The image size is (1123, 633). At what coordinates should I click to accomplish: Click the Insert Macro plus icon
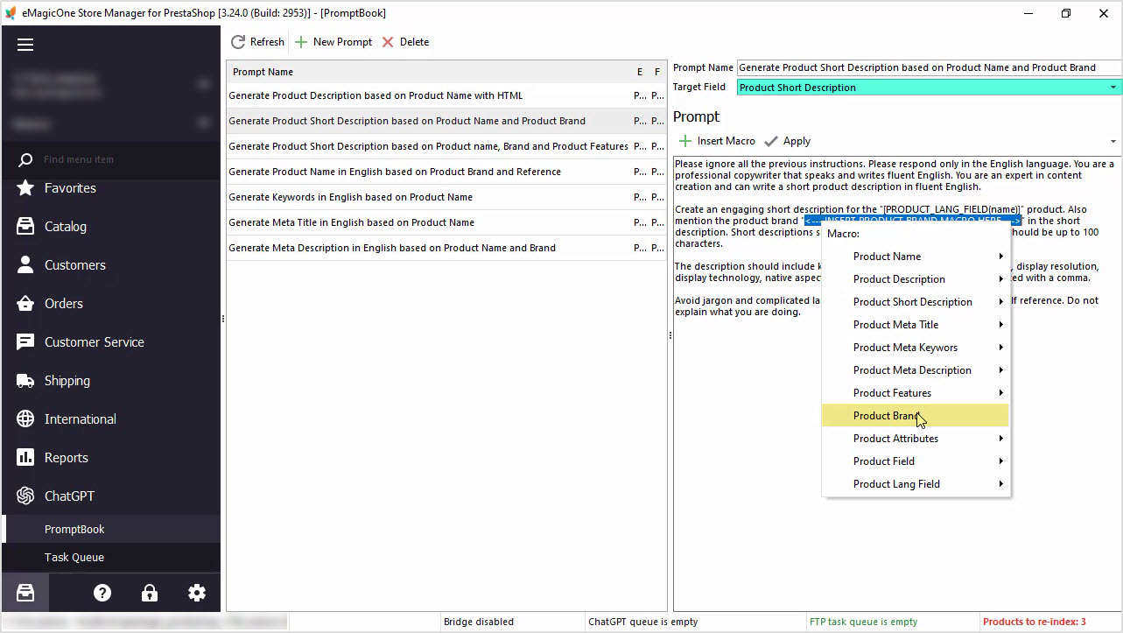685,141
